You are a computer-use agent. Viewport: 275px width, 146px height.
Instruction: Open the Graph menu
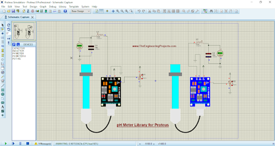click(43, 6)
